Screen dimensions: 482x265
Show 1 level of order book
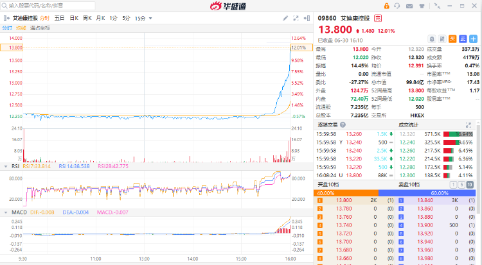point(453,185)
